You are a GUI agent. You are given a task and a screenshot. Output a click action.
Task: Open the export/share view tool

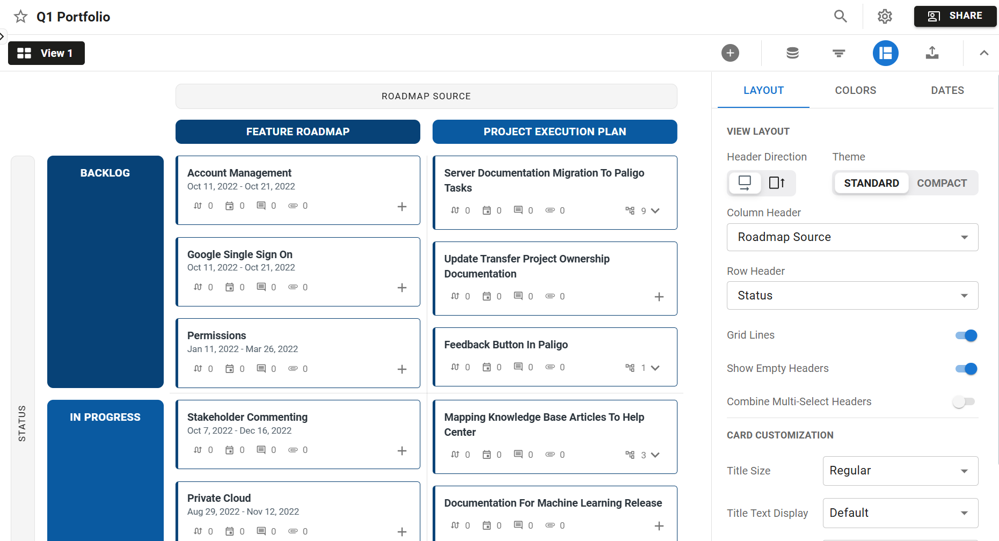[932, 53]
